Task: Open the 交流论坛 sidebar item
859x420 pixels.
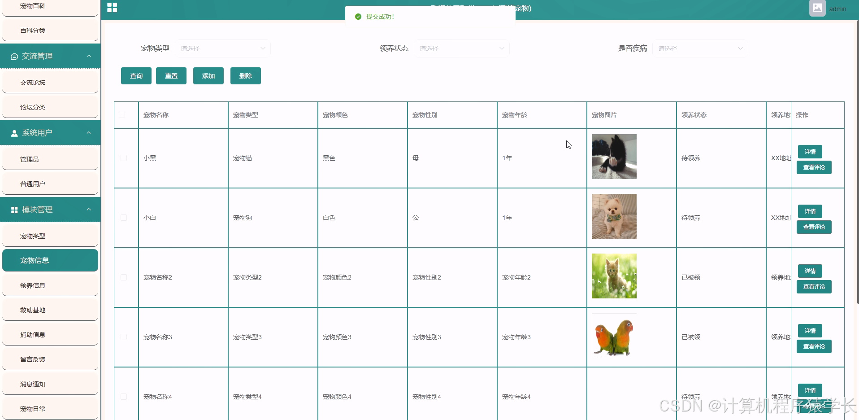Action: 50,83
